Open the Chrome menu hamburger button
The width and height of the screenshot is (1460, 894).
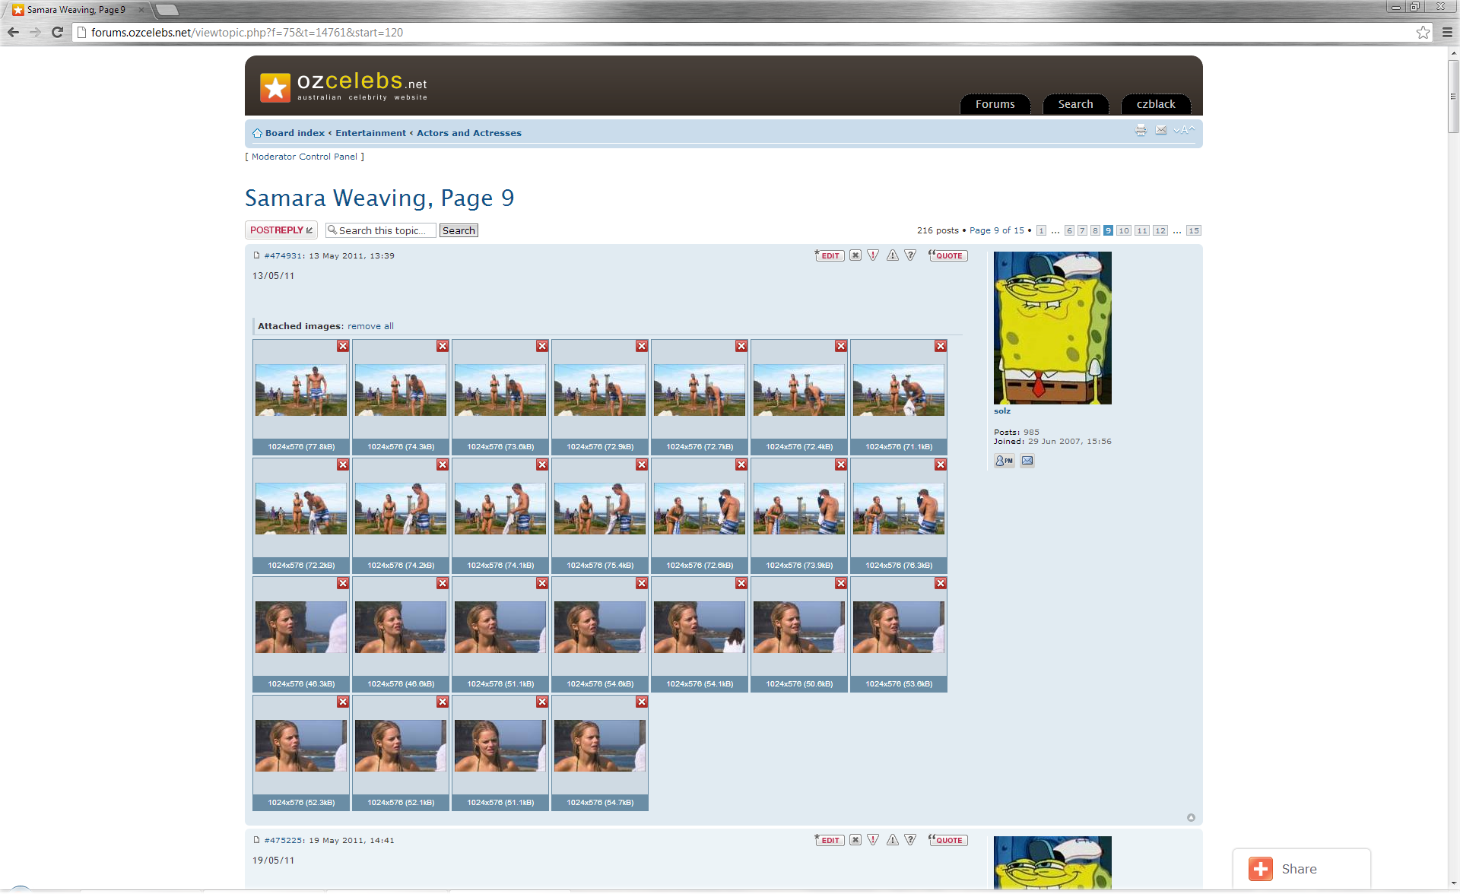coord(1447,32)
